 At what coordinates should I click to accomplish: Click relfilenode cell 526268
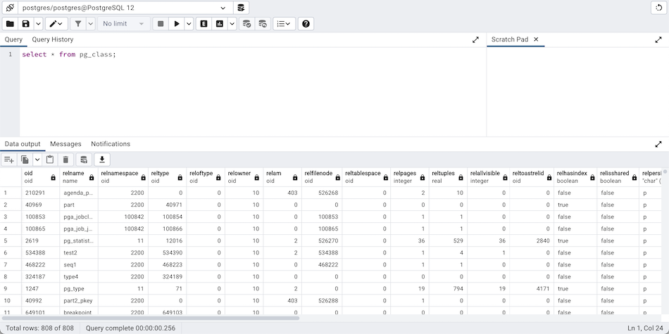(x=322, y=193)
